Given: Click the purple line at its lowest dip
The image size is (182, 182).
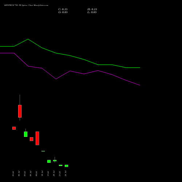Looking at the screenshot, I should 56,79.
